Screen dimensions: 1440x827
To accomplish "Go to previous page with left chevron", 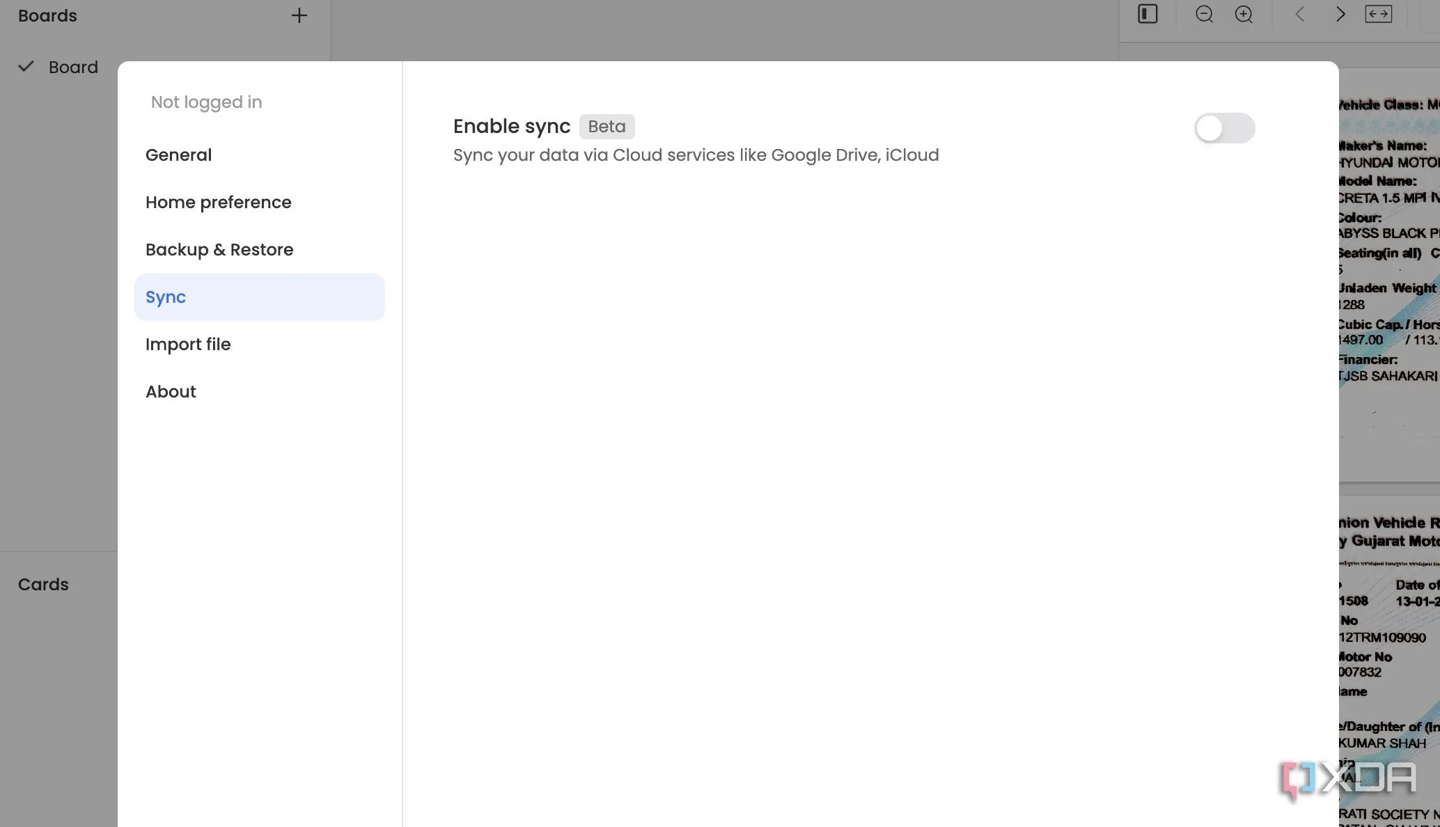I will (1299, 14).
